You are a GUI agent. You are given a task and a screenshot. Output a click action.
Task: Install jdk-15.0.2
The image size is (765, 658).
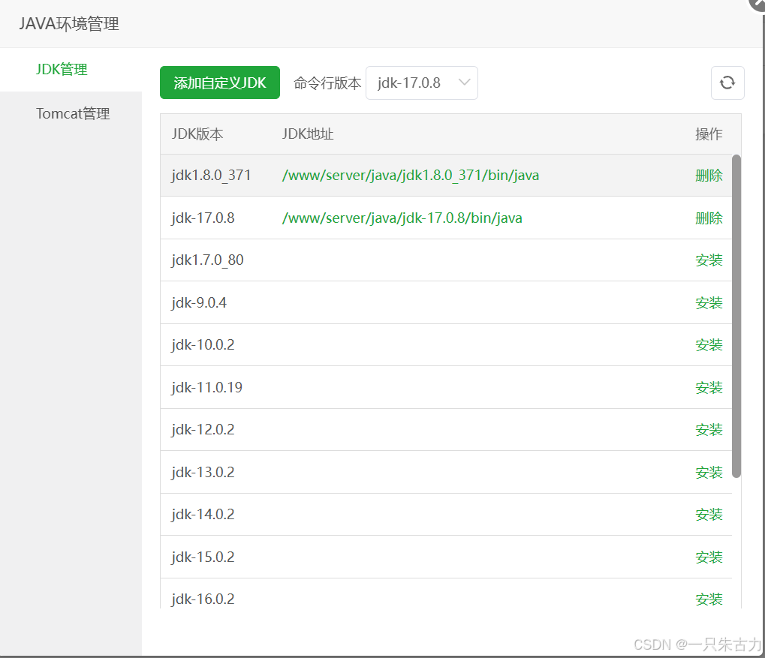click(x=709, y=557)
